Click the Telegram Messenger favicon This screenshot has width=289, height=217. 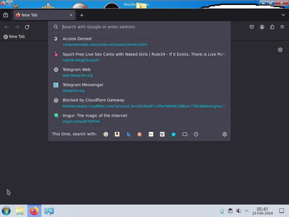point(56,85)
